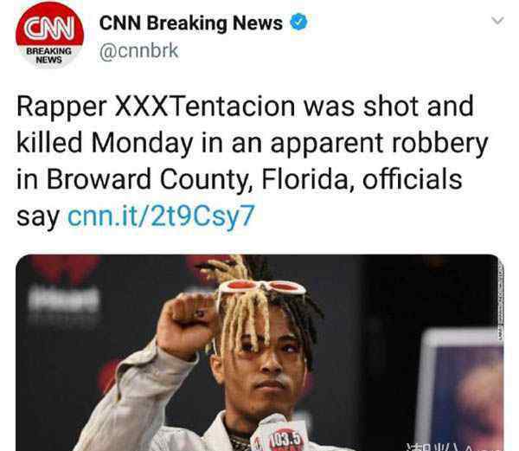The image size is (519, 451).
Task: Follow the cnn.it/2t9Csy7 link
Action: (x=161, y=216)
